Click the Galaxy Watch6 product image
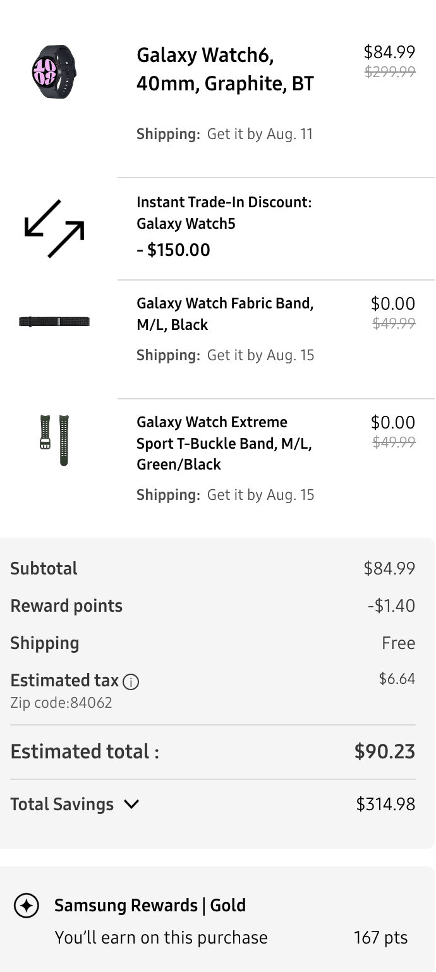This screenshot has width=436, height=972. tap(54, 71)
